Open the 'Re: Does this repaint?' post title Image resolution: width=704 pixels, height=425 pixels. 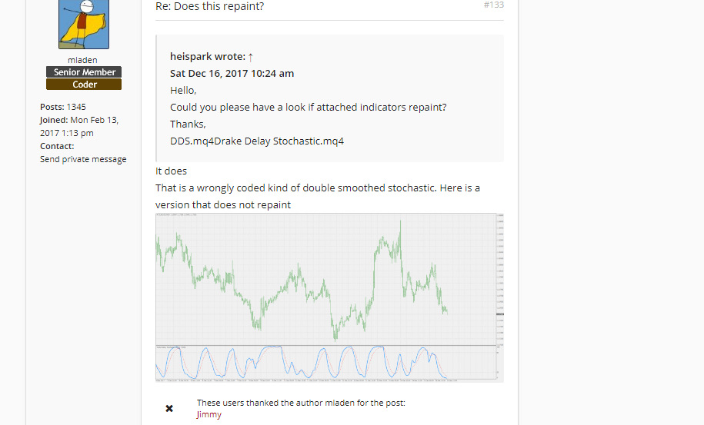(x=209, y=6)
